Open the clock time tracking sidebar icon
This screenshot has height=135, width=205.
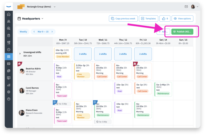[x=9, y=49]
